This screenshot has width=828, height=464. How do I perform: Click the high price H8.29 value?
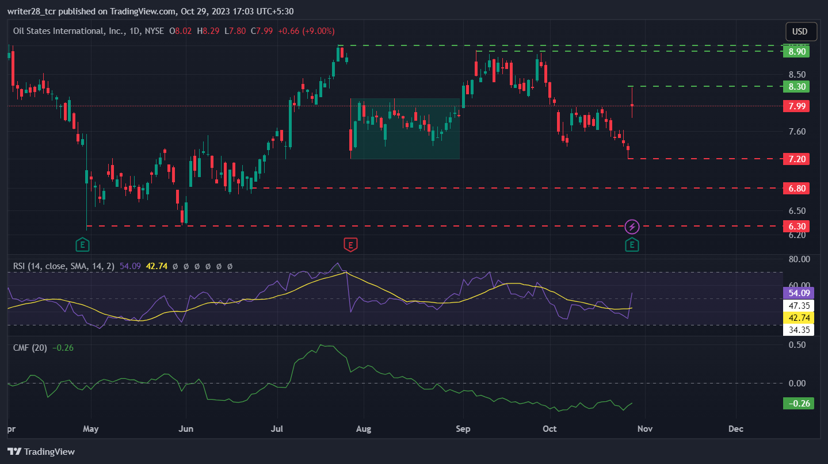coord(208,31)
